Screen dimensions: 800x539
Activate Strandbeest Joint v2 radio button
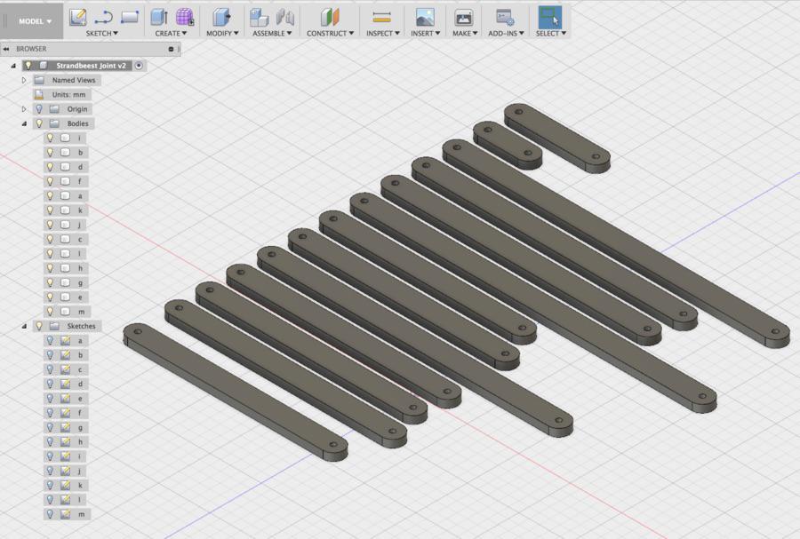(x=140, y=66)
